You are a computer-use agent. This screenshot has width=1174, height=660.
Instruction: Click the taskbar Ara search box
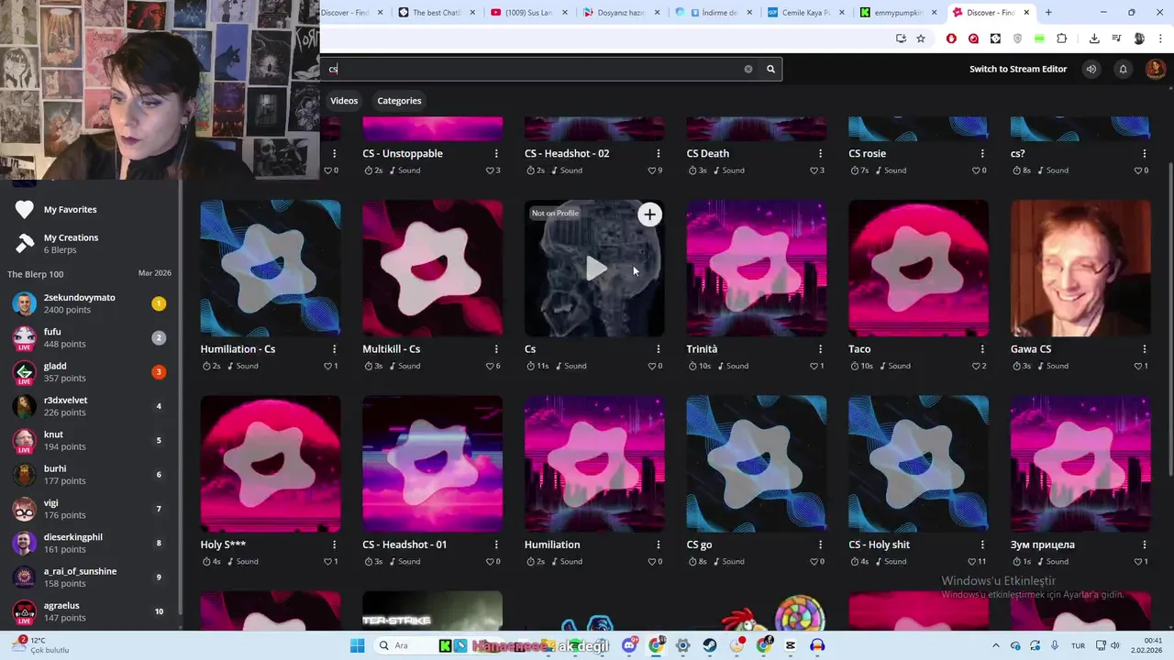pyautogui.click(x=402, y=645)
